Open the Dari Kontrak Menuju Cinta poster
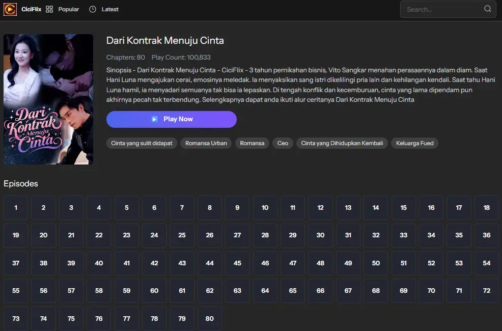Viewport: 502px width, 331px height. (48, 99)
